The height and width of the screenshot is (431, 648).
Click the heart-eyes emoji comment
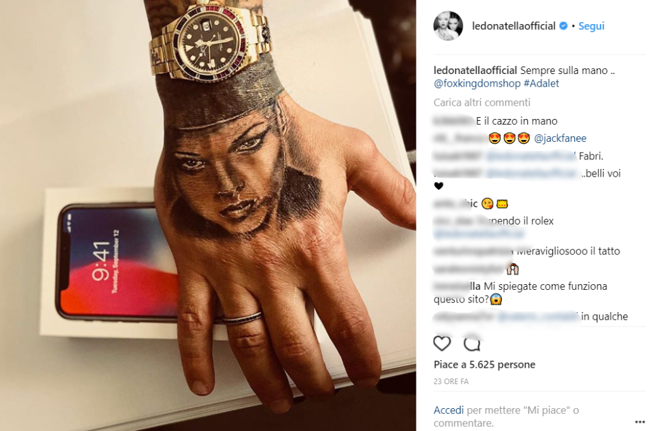(509, 138)
